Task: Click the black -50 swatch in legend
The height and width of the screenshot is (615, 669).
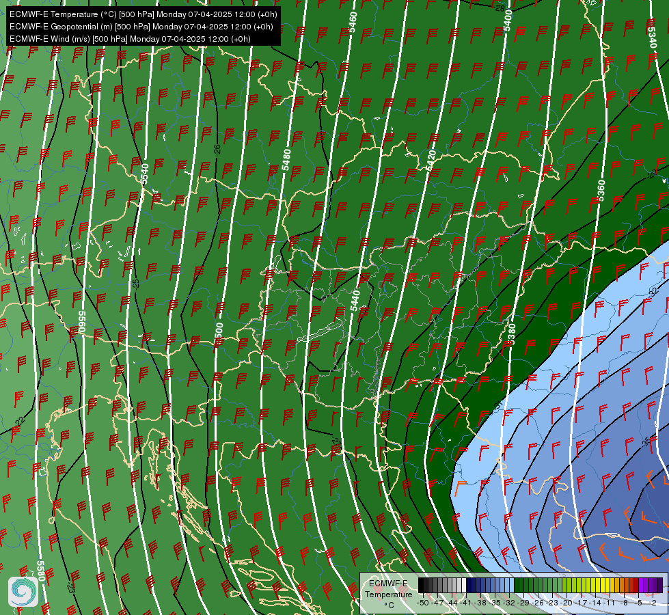Action: (421, 585)
